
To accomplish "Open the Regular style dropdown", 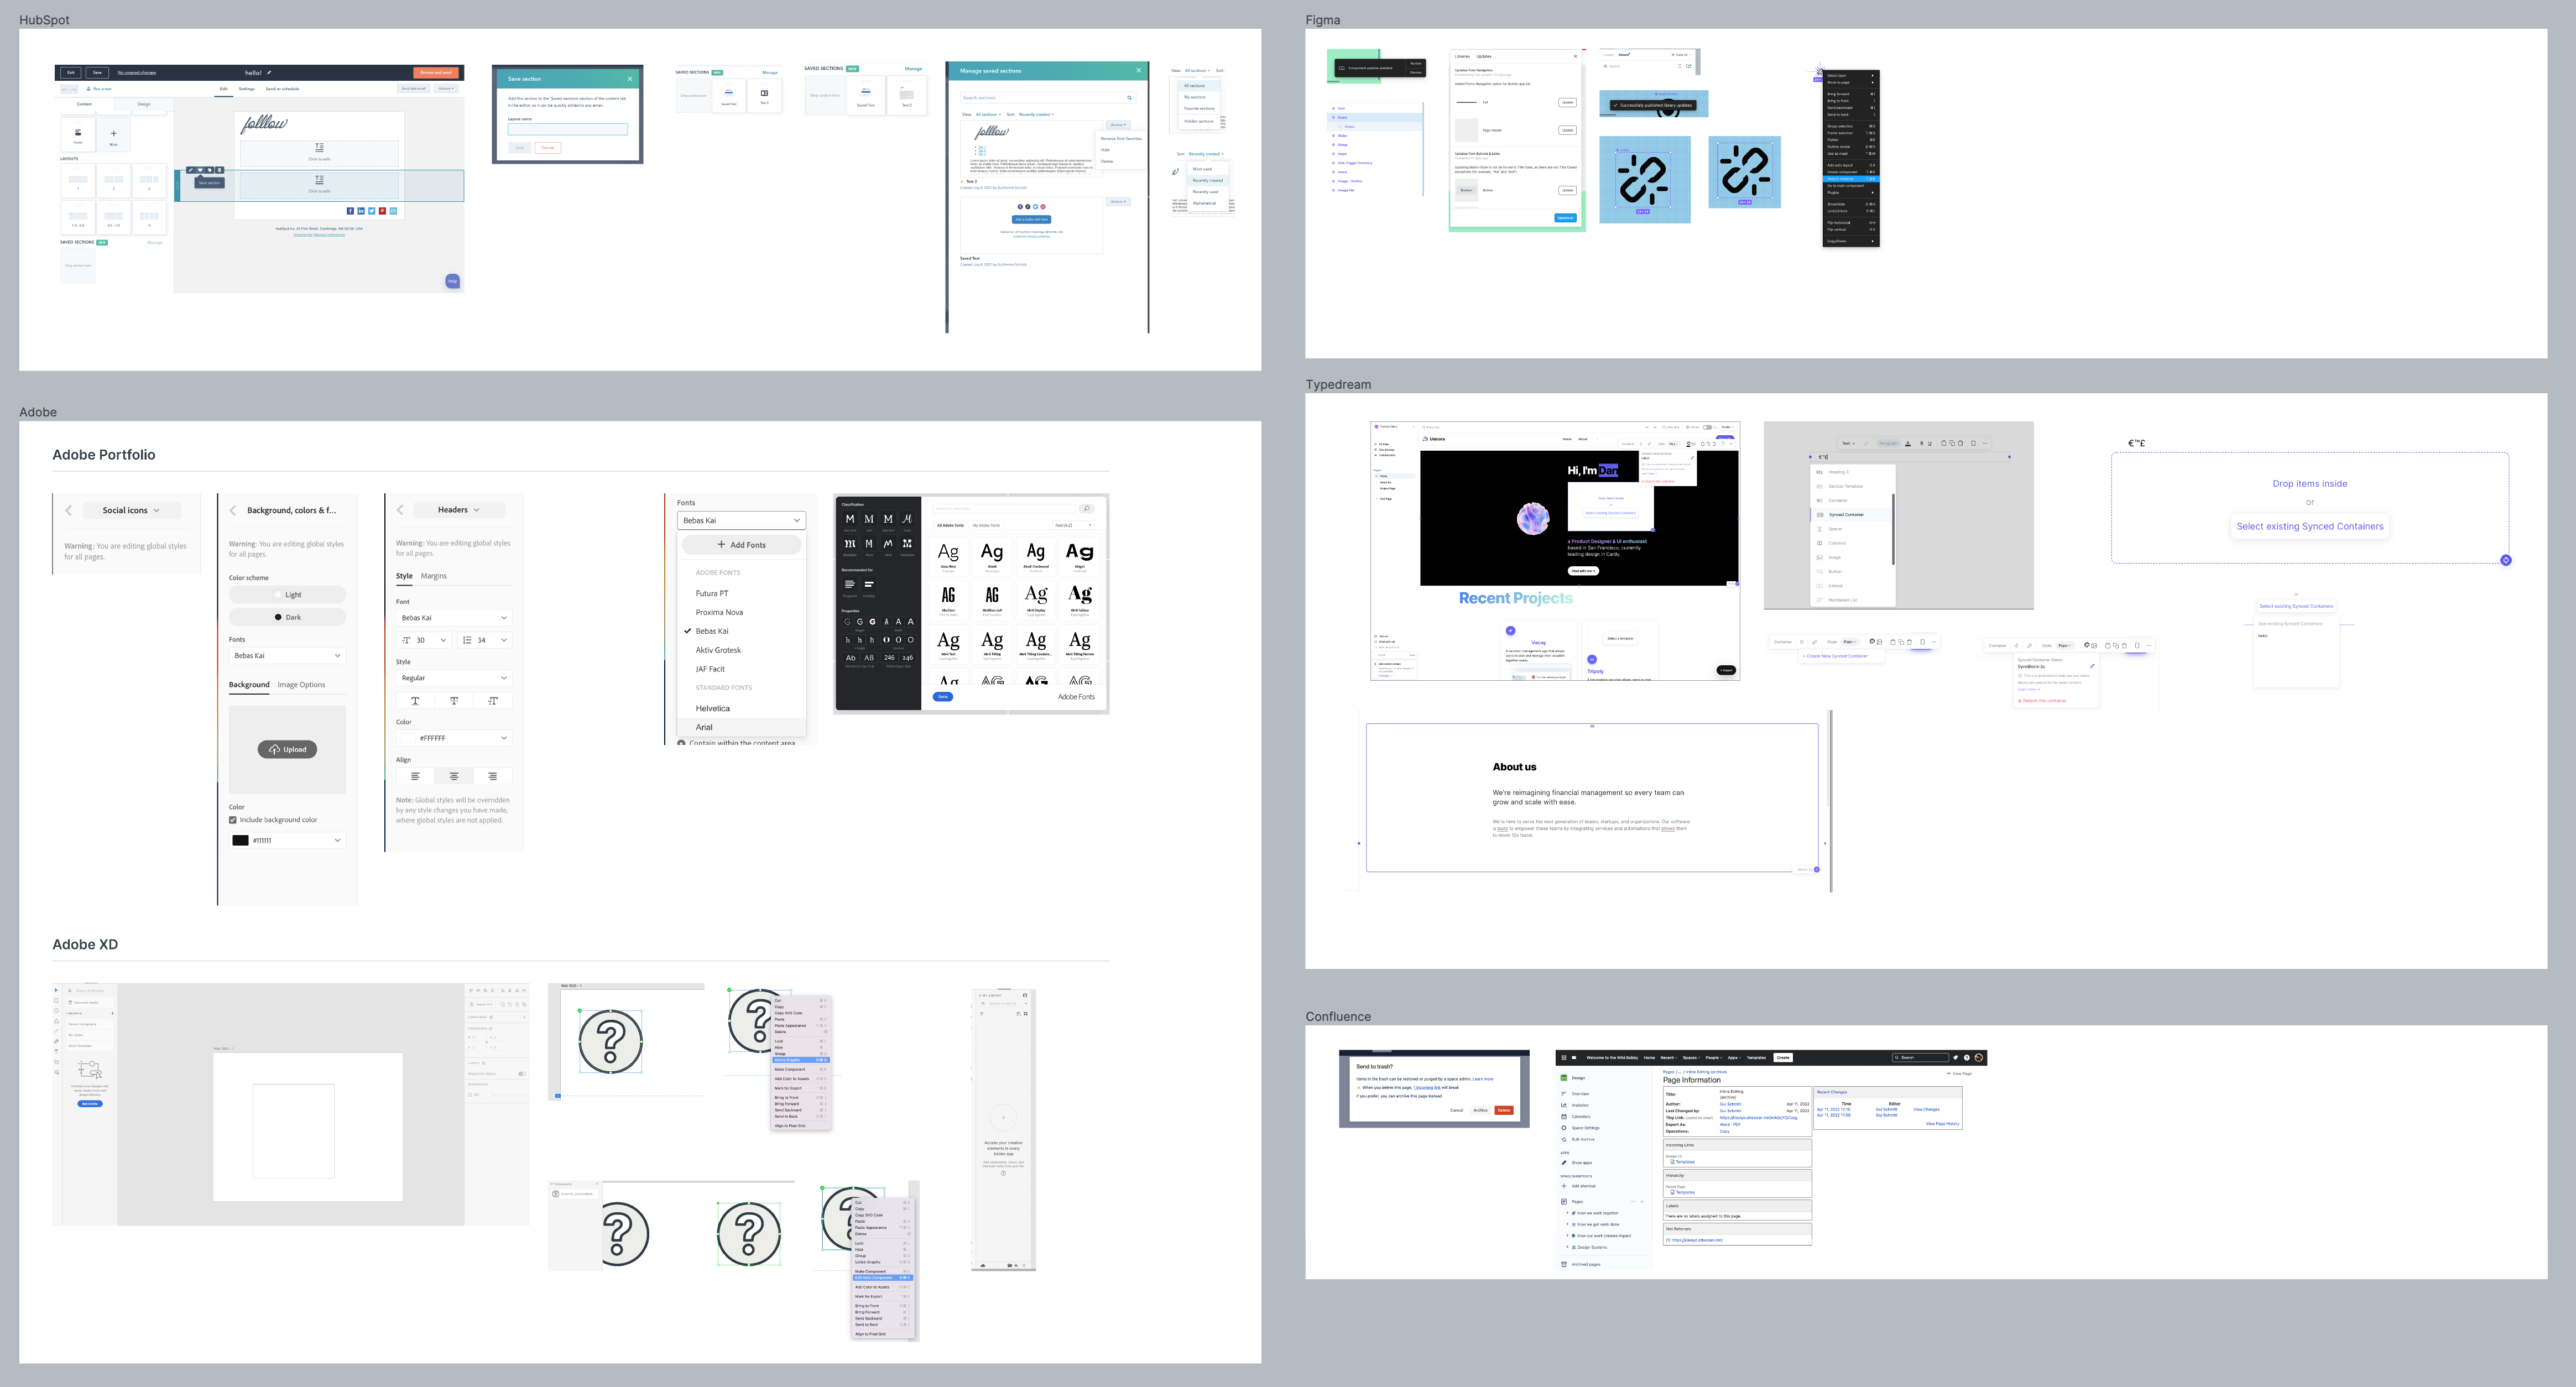I will click(454, 678).
